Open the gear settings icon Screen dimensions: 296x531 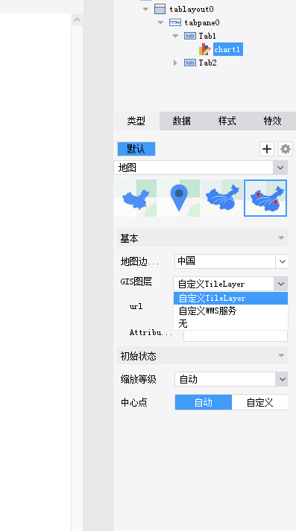point(286,149)
